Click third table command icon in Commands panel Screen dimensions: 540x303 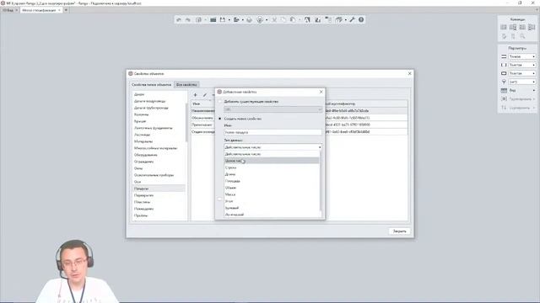pos(522,27)
